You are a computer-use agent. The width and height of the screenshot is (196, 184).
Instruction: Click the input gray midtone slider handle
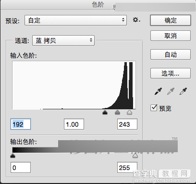[x=117, y=112]
